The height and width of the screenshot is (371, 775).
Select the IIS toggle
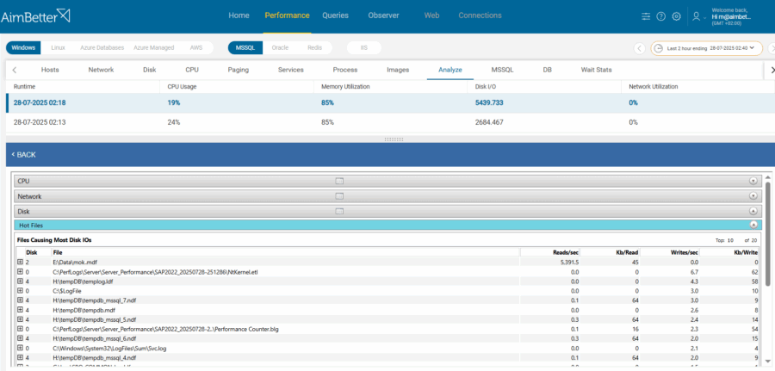point(363,48)
